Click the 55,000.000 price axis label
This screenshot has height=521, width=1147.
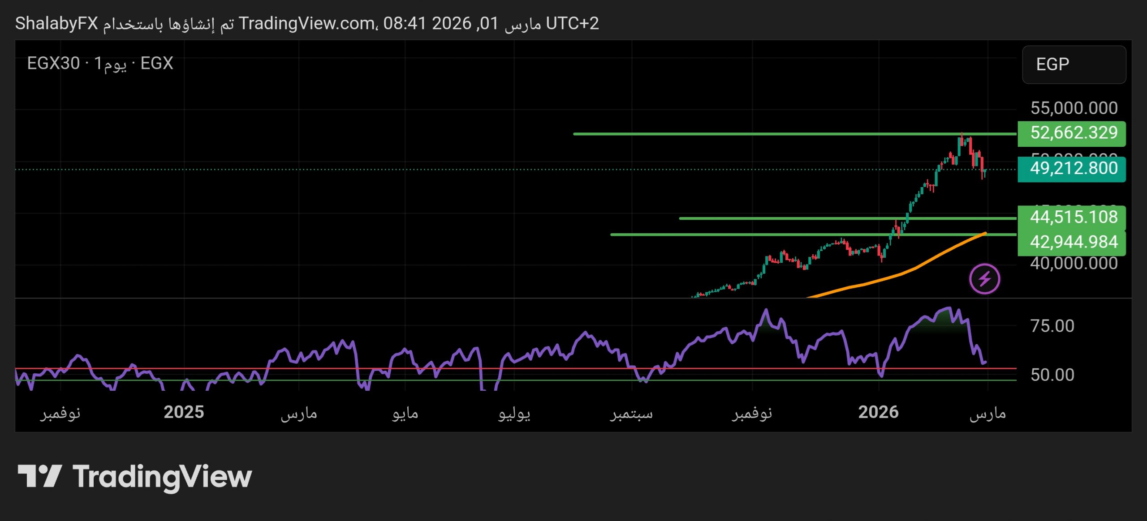(1074, 108)
